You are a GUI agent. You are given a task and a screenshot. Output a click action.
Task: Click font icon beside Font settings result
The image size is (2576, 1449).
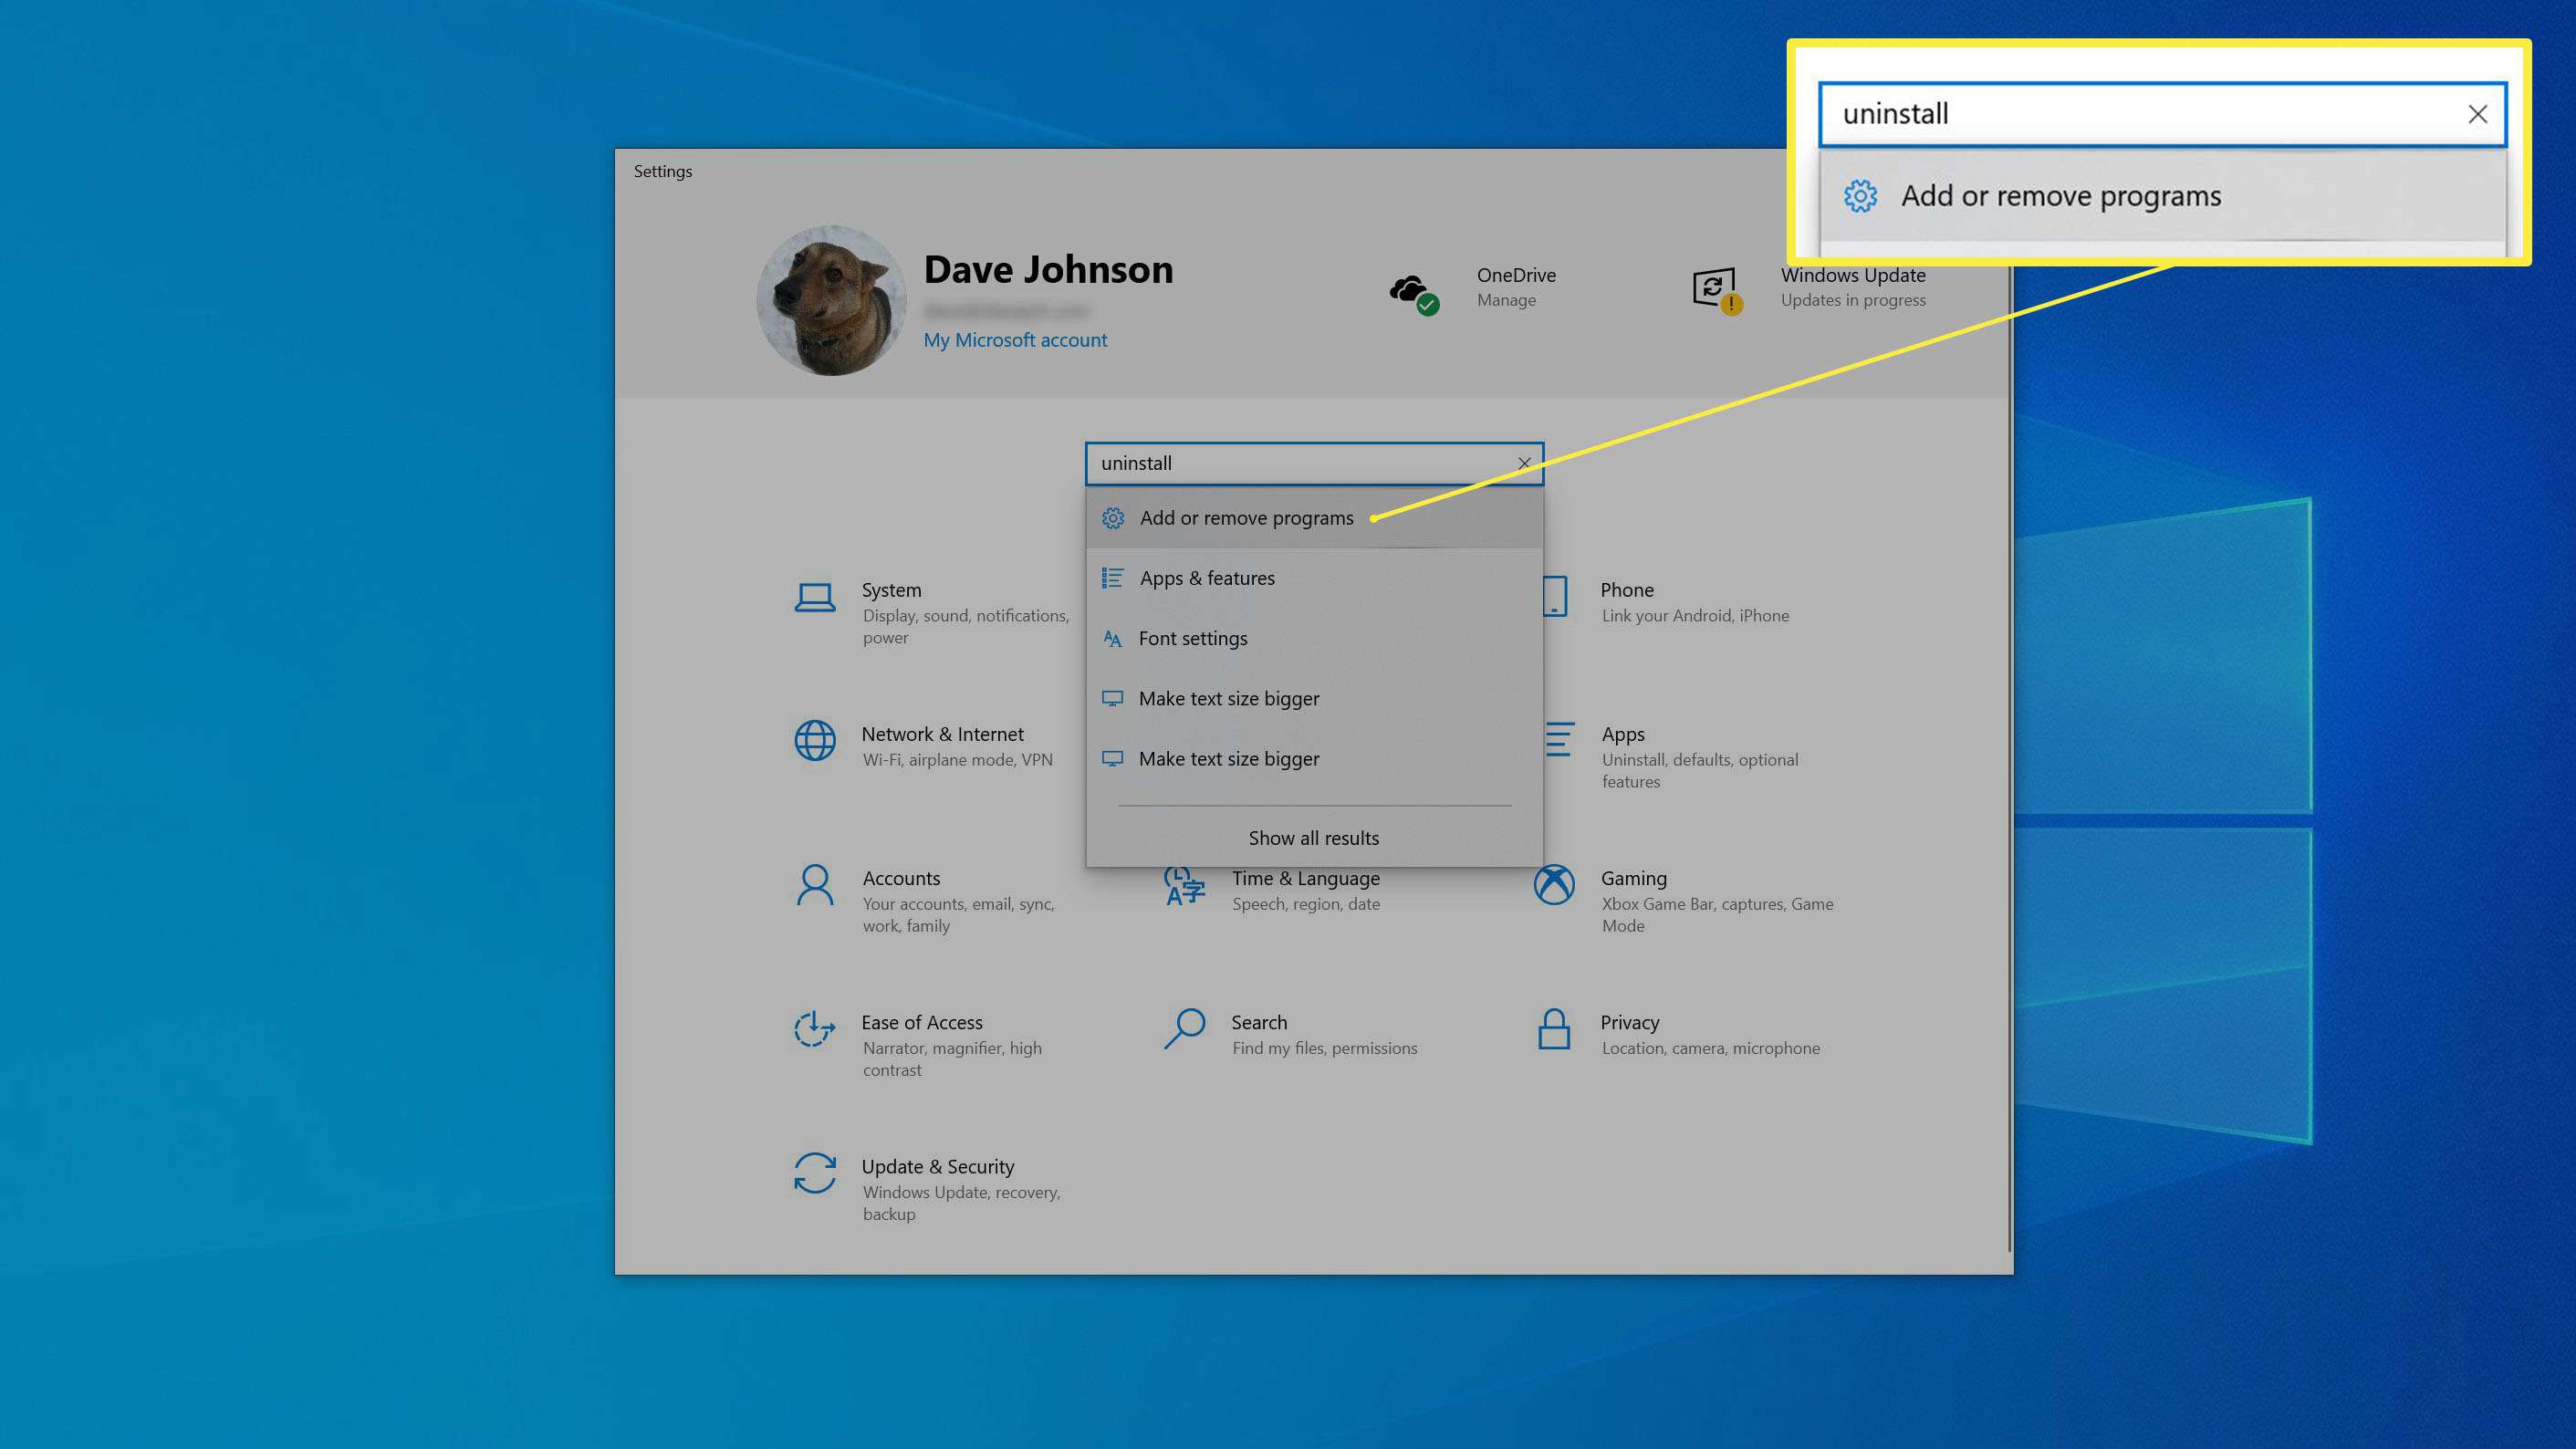tap(1112, 638)
